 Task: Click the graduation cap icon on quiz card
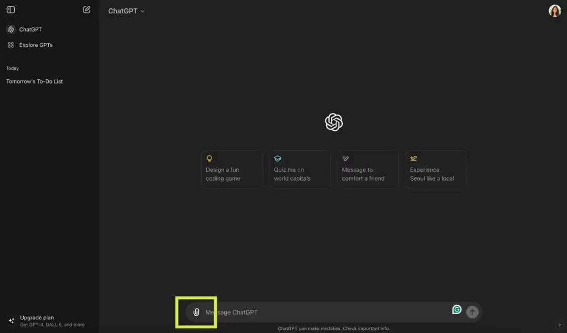click(277, 159)
